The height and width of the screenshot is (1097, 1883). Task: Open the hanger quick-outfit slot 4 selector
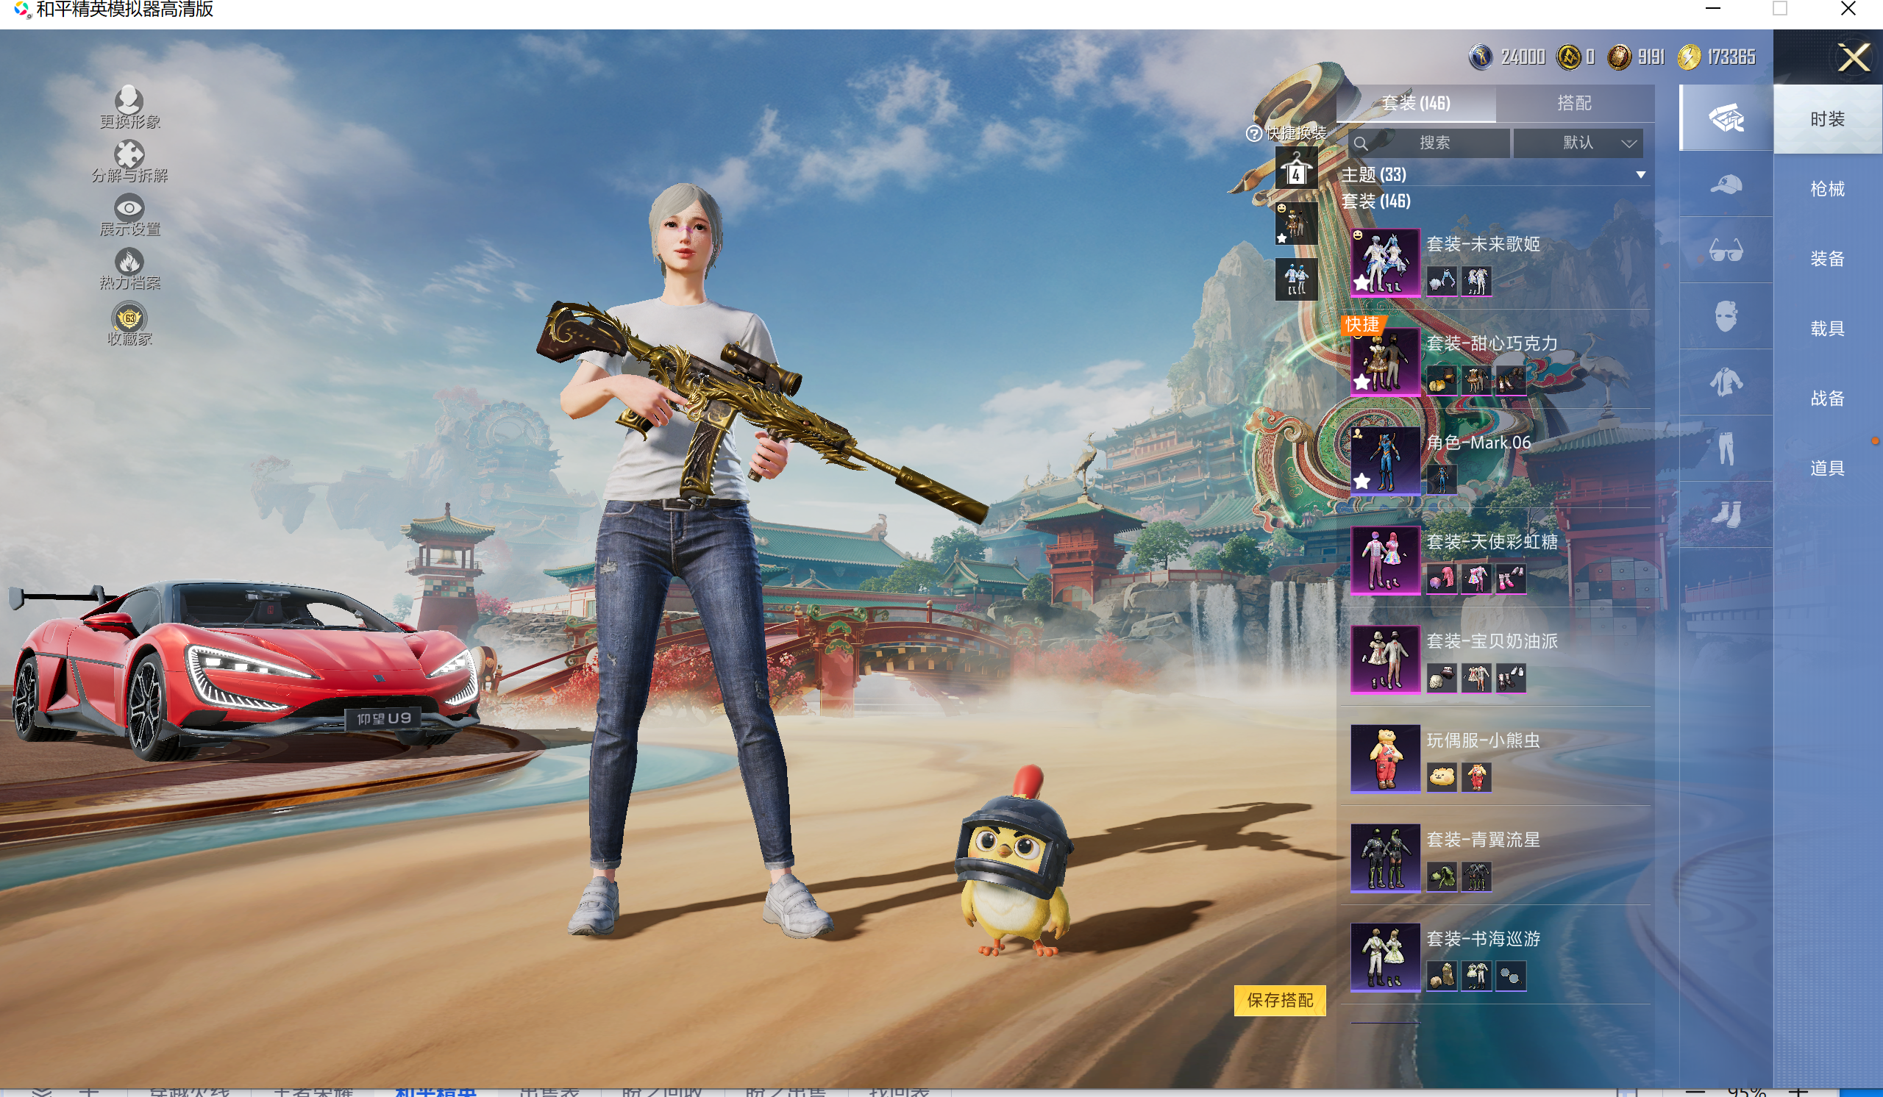(x=1296, y=170)
